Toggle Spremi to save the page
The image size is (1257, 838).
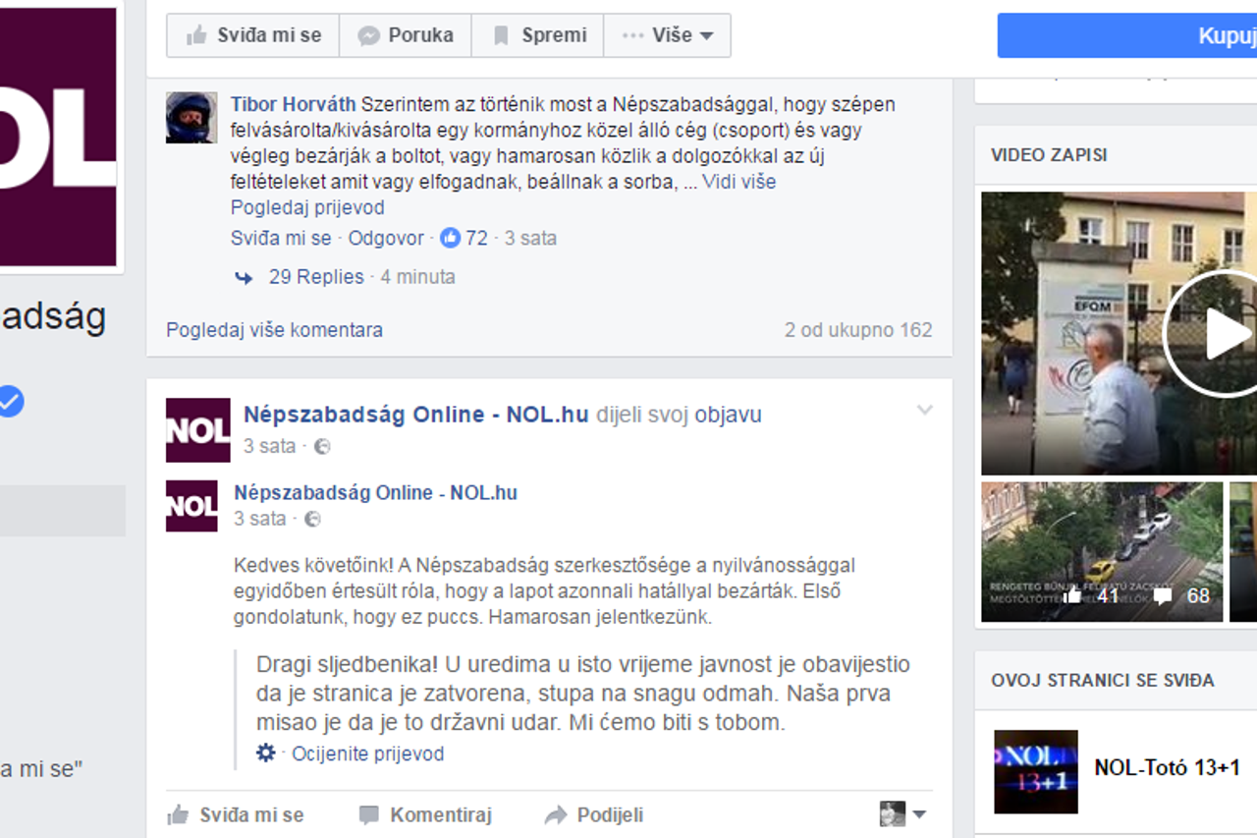(538, 35)
